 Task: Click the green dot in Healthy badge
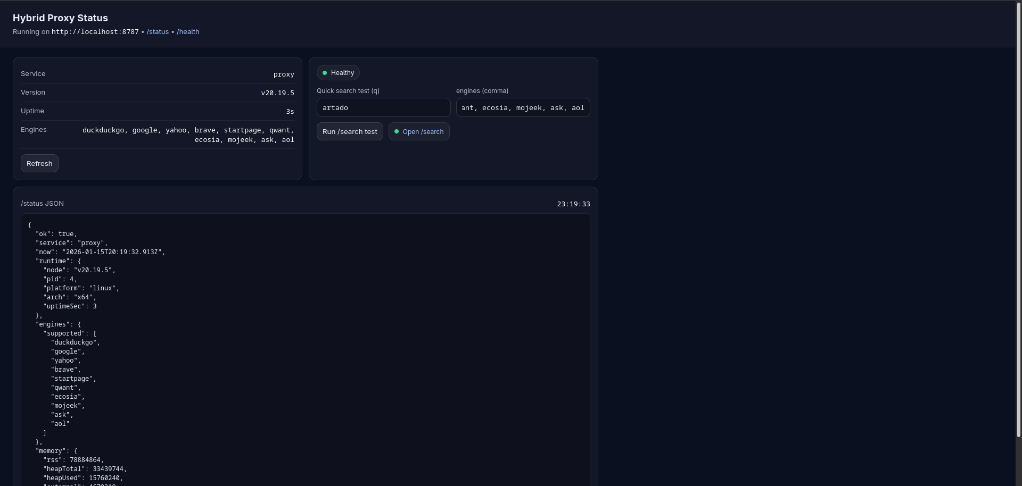point(325,73)
